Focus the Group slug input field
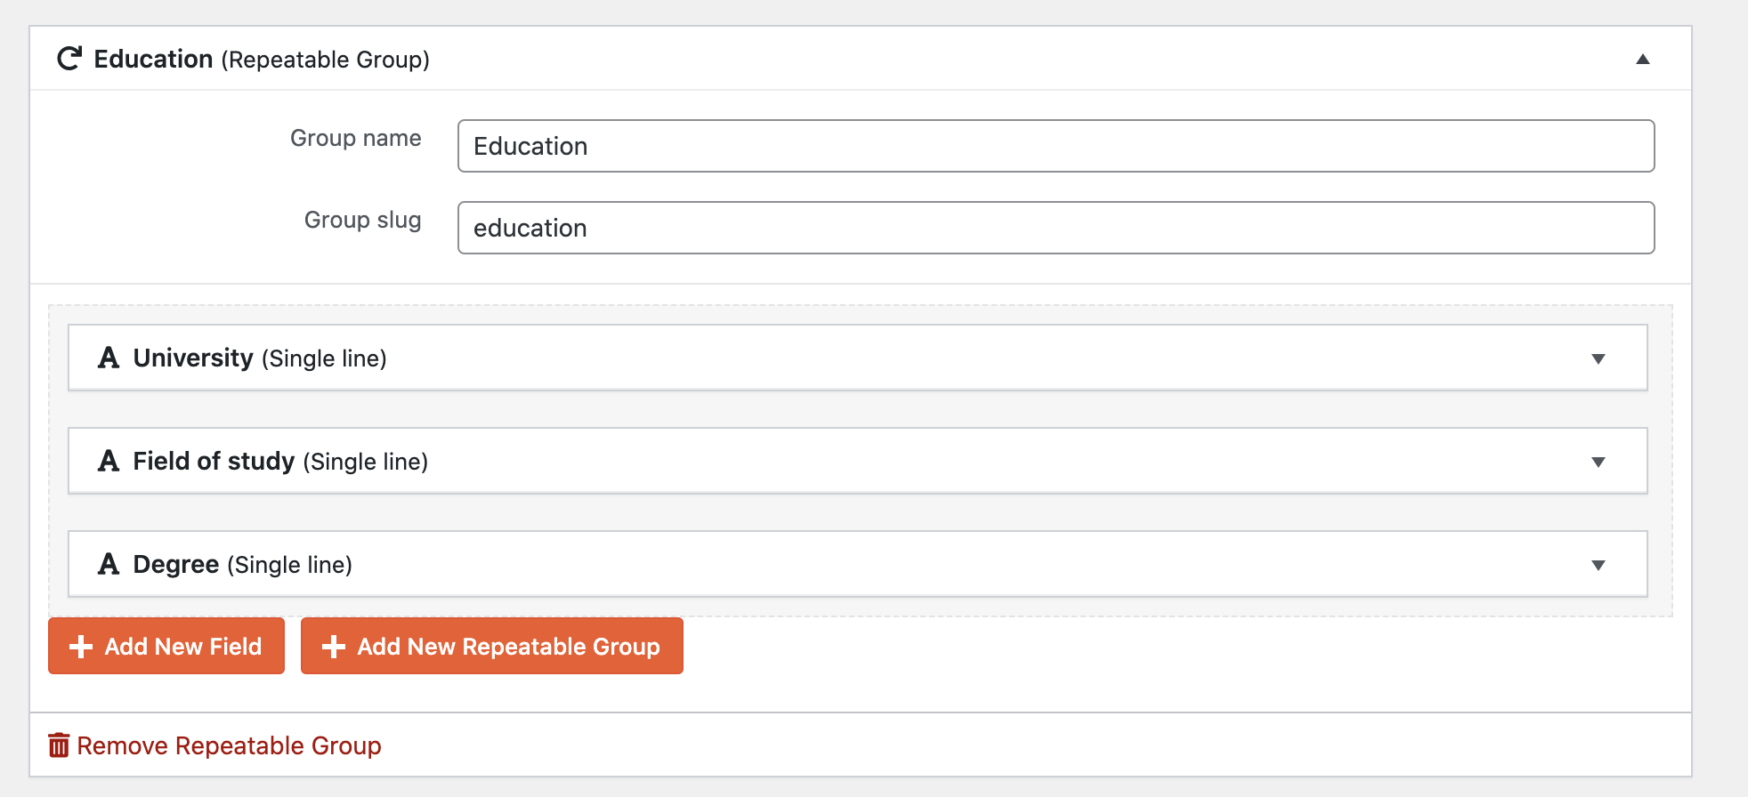Viewport: 1748px width, 797px height. pyautogui.click(x=1056, y=228)
